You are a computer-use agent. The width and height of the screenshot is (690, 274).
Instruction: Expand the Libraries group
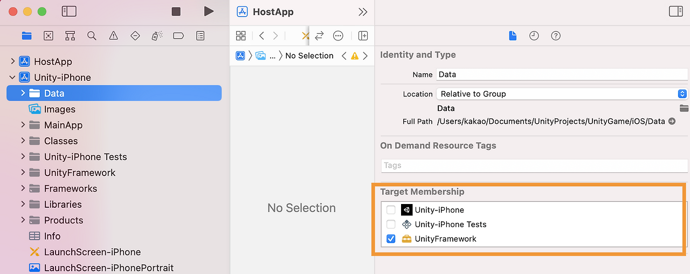click(x=23, y=204)
